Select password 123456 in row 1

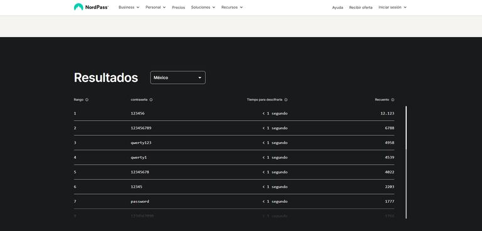pos(137,113)
